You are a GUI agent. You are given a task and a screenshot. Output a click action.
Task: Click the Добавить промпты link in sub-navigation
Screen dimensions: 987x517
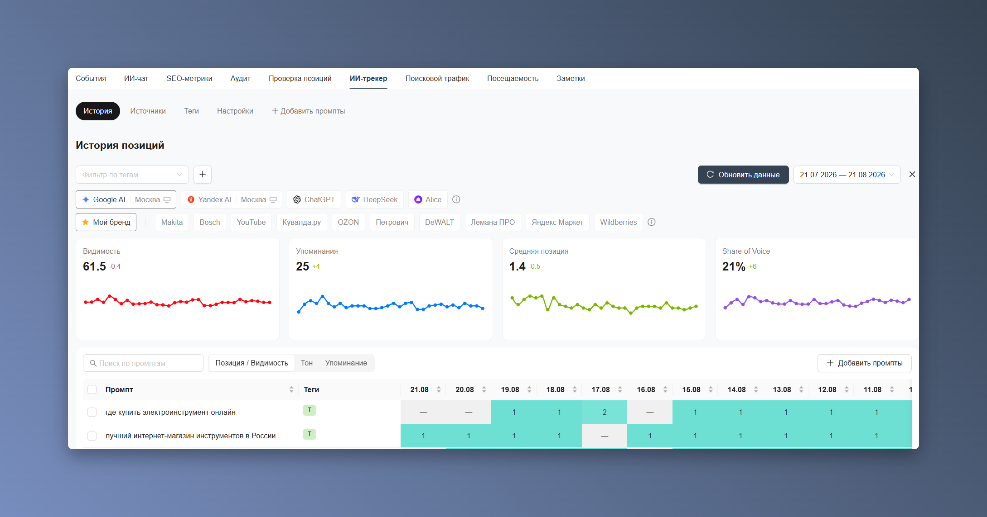pyautogui.click(x=308, y=111)
